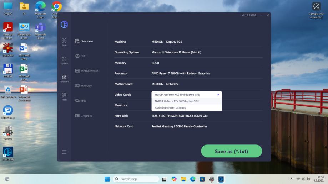Image resolution: width=328 pixels, height=184 pixels.
Task: Open the Graphics tab
Action: pyautogui.click(x=84, y=116)
